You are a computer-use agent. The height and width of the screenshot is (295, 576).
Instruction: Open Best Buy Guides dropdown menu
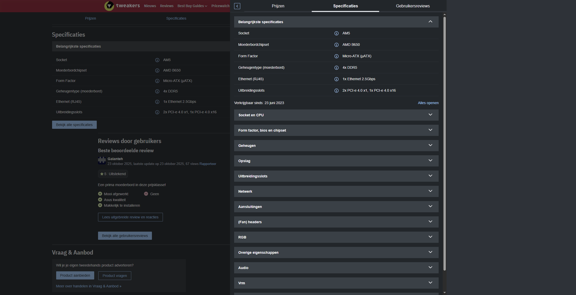click(x=192, y=6)
